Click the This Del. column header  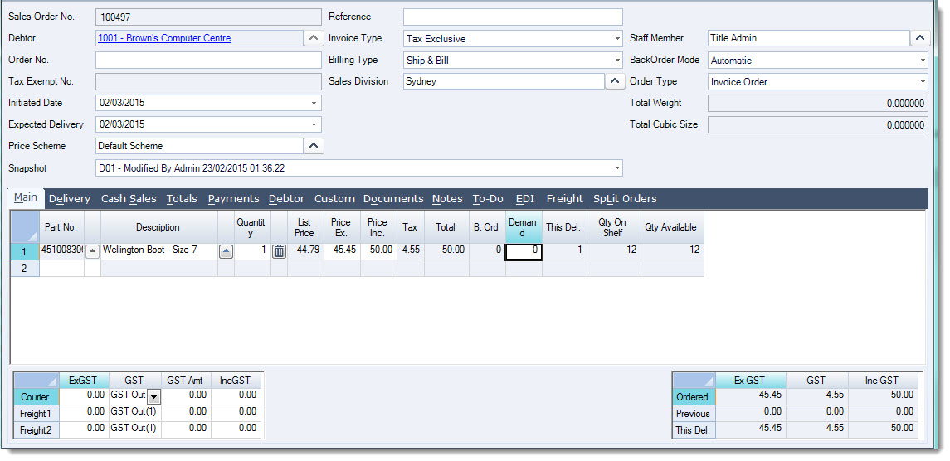tap(564, 227)
